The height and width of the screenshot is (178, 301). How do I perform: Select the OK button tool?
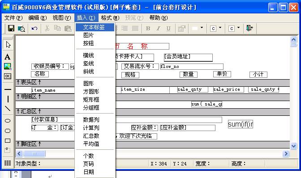8,76
